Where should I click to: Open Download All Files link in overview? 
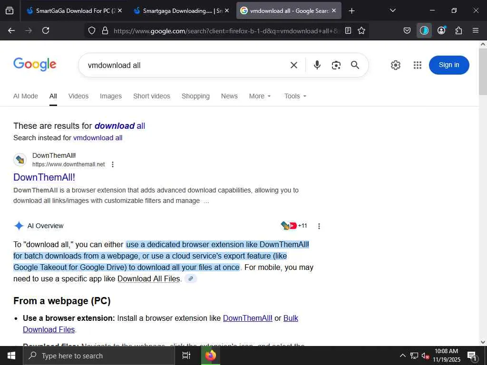(x=149, y=279)
